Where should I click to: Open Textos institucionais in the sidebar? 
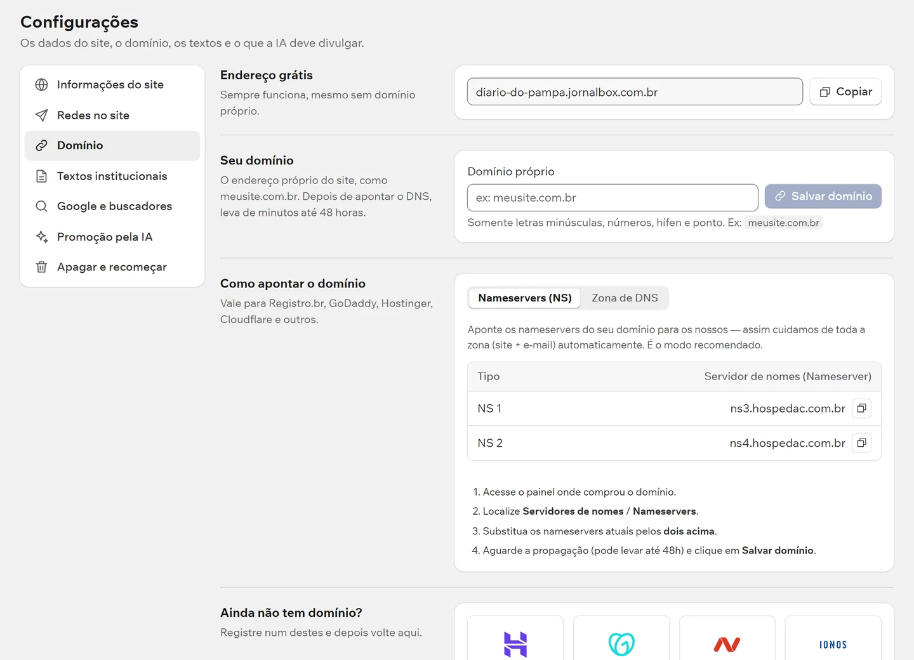click(112, 176)
